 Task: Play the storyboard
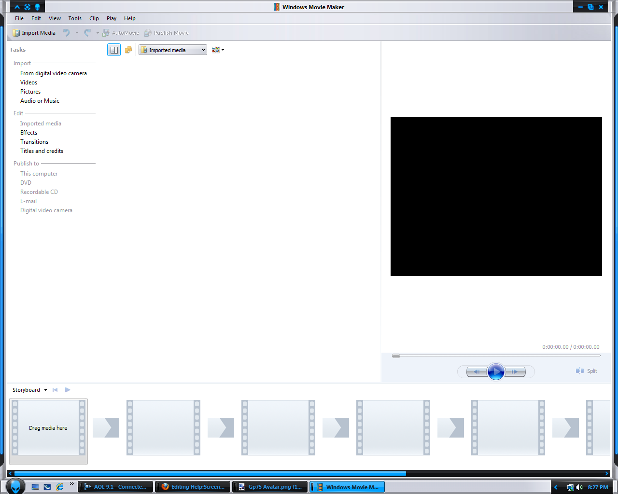coord(68,390)
